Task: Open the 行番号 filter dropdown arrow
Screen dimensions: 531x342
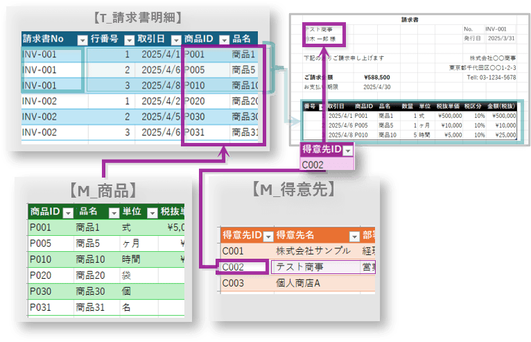Action: (x=130, y=40)
